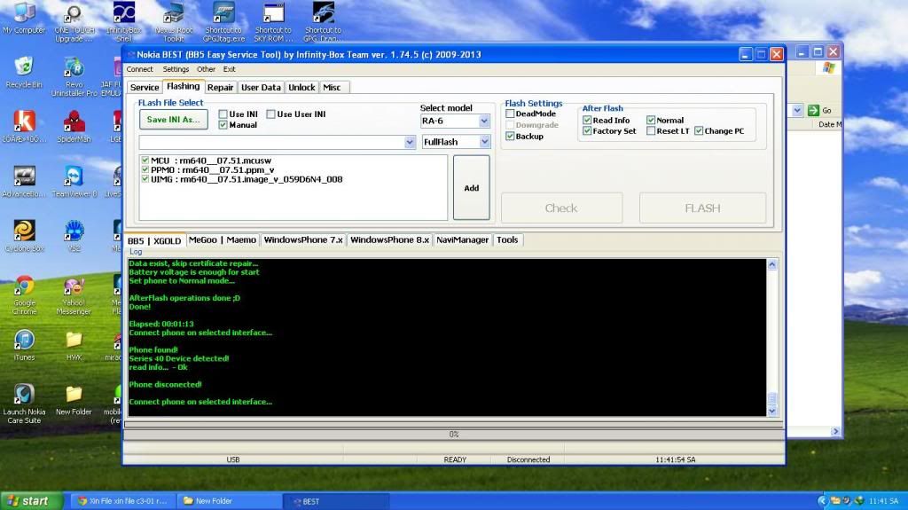Expand the flash file path dropdown
The height and width of the screenshot is (510, 908).
coord(410,142)
